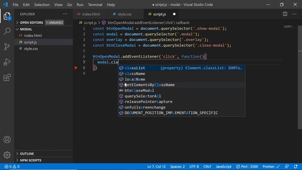
Task: Open the editor More Actions ellipsis
Action: pos(294,14)
